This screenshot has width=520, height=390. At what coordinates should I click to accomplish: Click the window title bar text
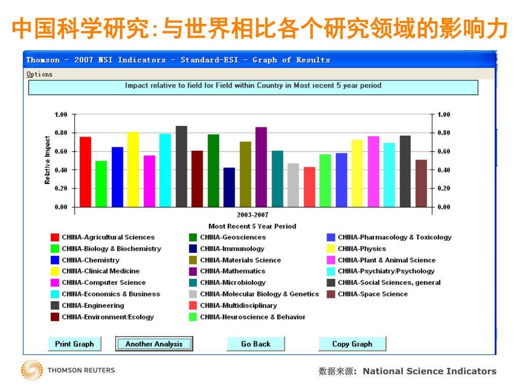pos(178,60)
